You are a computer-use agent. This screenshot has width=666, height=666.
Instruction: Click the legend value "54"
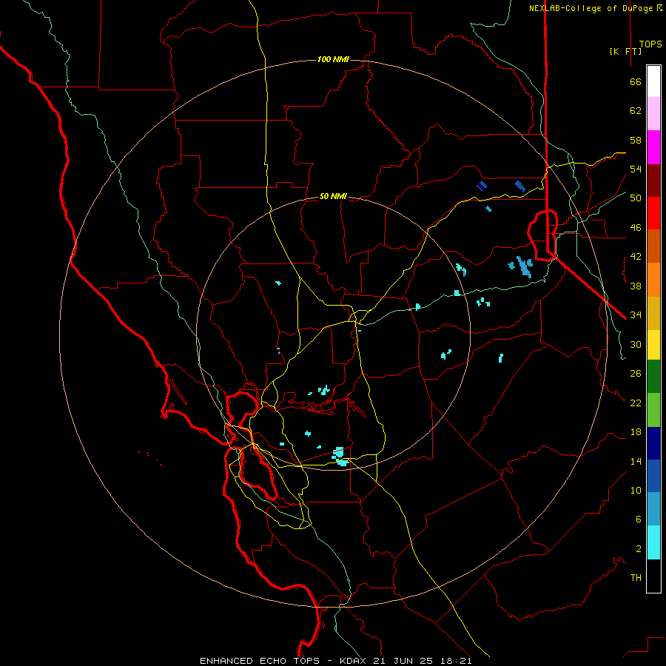point(636,169)
